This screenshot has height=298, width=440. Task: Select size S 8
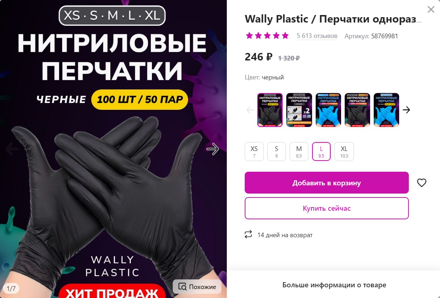(277, 152)
